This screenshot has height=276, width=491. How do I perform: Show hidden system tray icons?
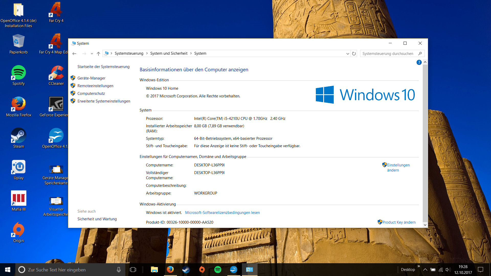click(425, 270)
